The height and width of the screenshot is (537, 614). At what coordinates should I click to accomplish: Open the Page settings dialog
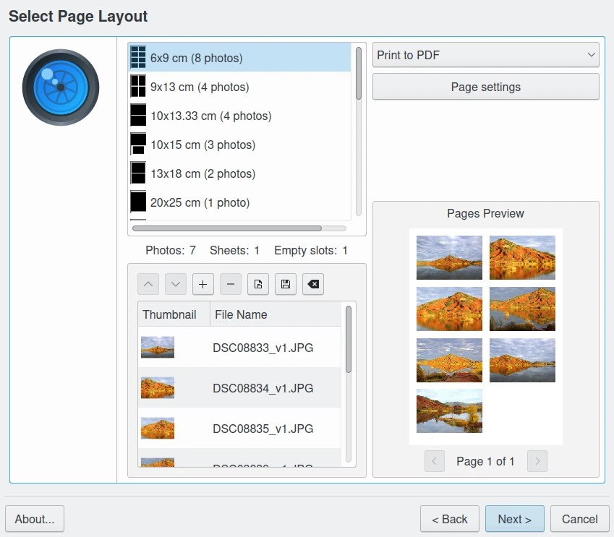pos(485,86)
